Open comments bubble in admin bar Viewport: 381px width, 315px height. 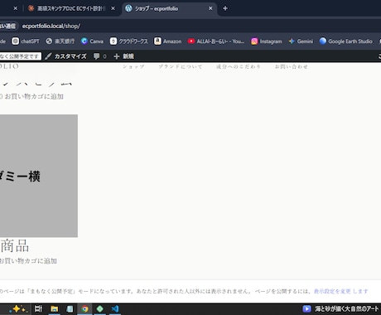click(100, 56)
